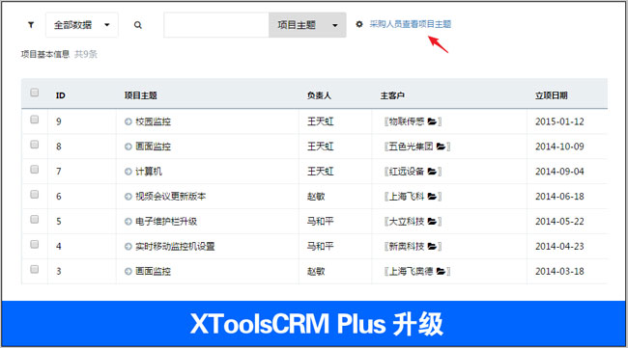The image size is (628, 348).
Task: Open the 采购人员查看项目主题 link
Action: tap(410, 24)
